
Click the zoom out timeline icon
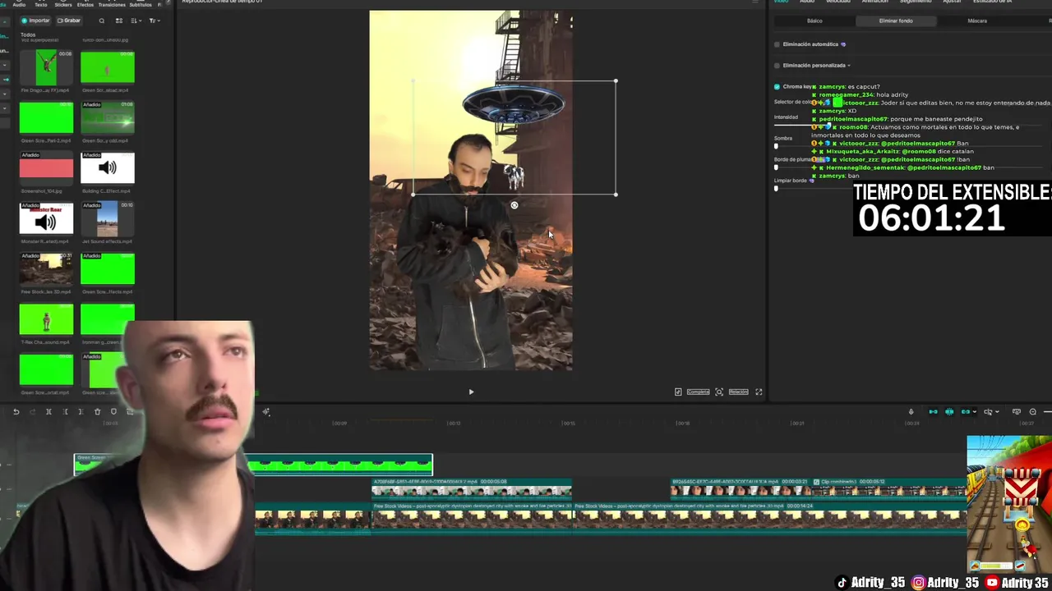point(1033,412)
